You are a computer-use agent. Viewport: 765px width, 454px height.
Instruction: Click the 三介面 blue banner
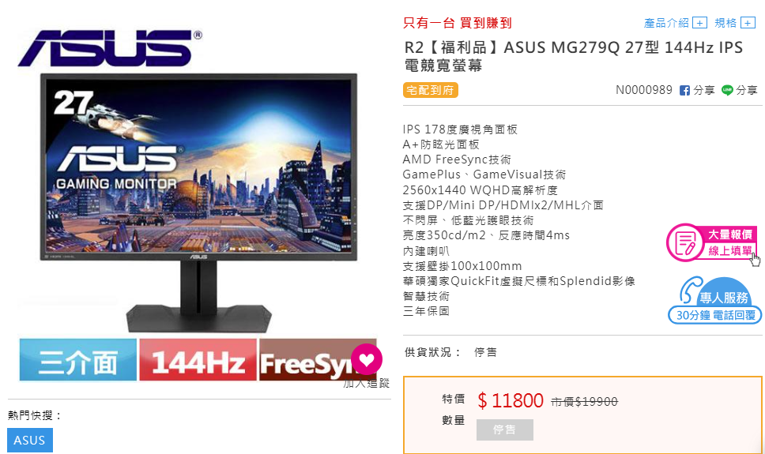(78, 360)
